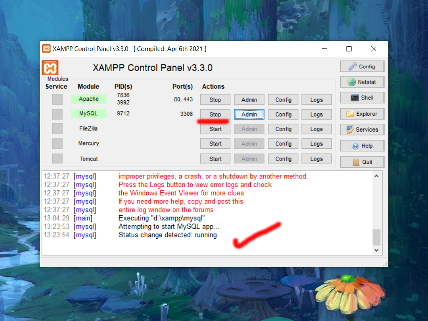Start the Mercury mail module

tap(215, 144)
